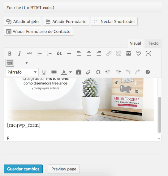Switch to the Visual tab

click(136, 43)
